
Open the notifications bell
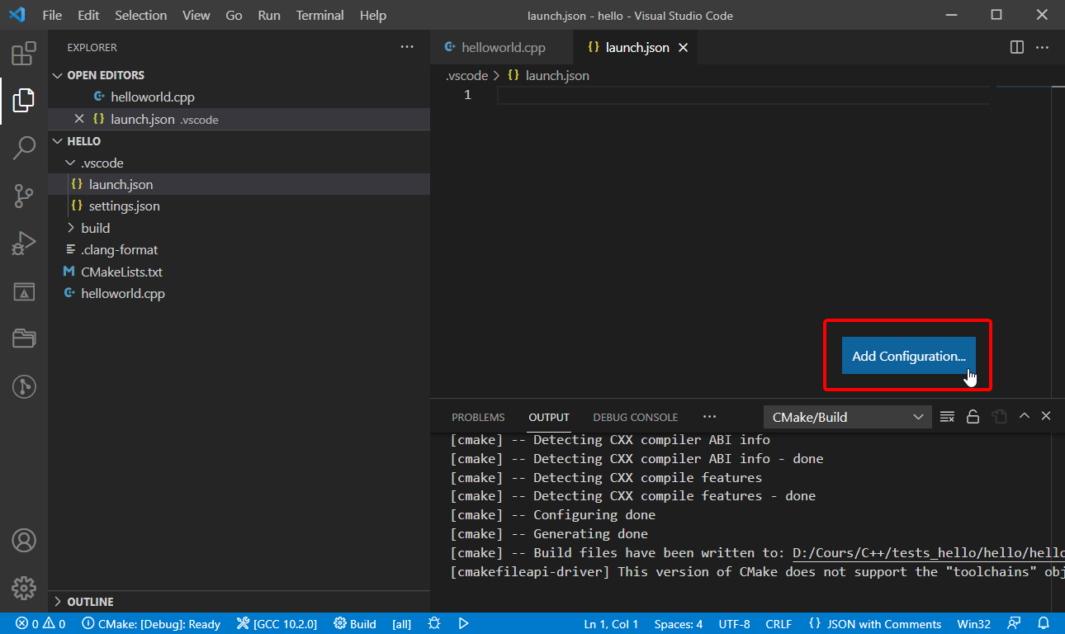coord(1044,623)
